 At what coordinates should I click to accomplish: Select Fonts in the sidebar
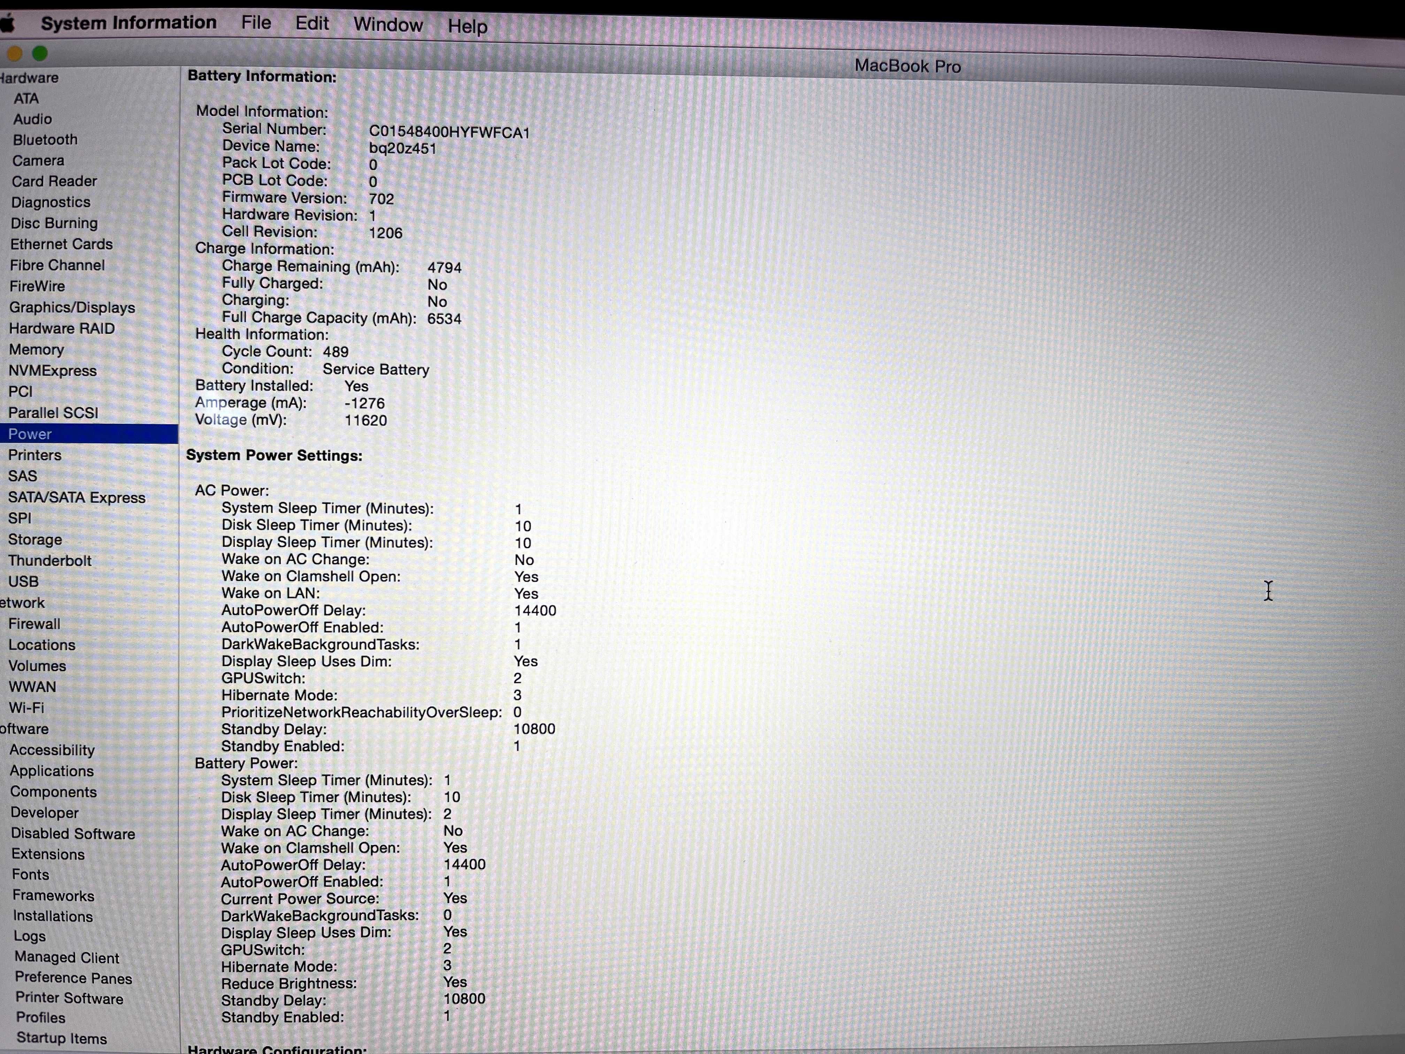30,875
